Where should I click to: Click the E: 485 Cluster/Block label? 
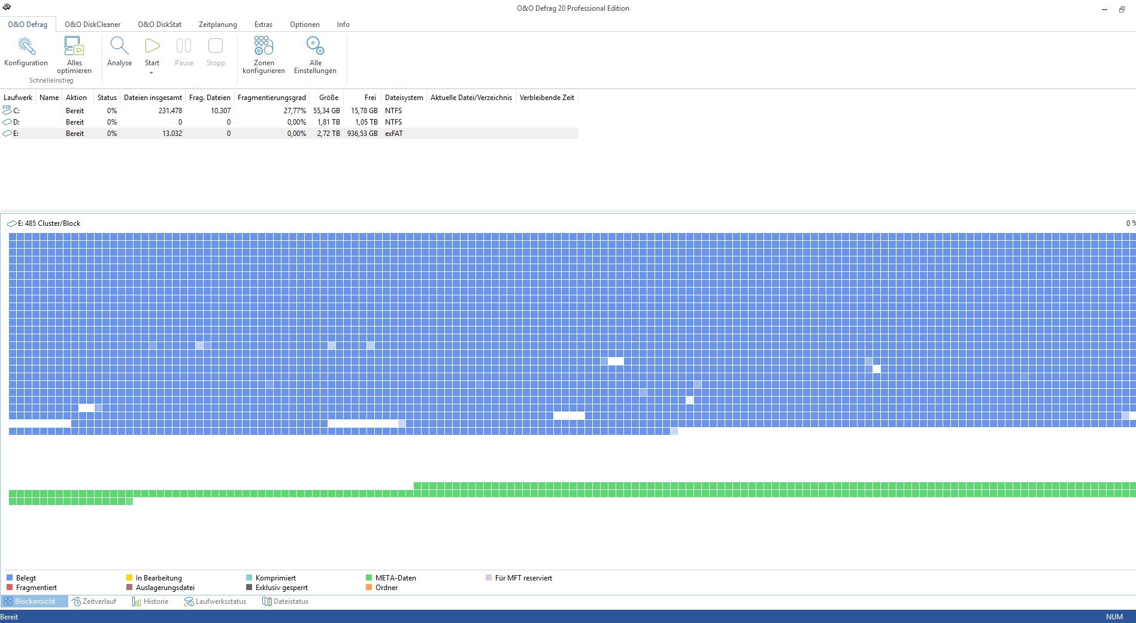coord(49,223)
